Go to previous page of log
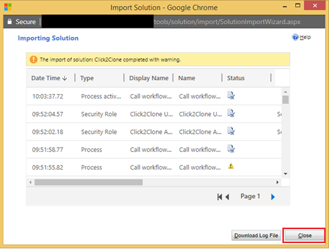The image size is (329, 249). pos(227,197)
